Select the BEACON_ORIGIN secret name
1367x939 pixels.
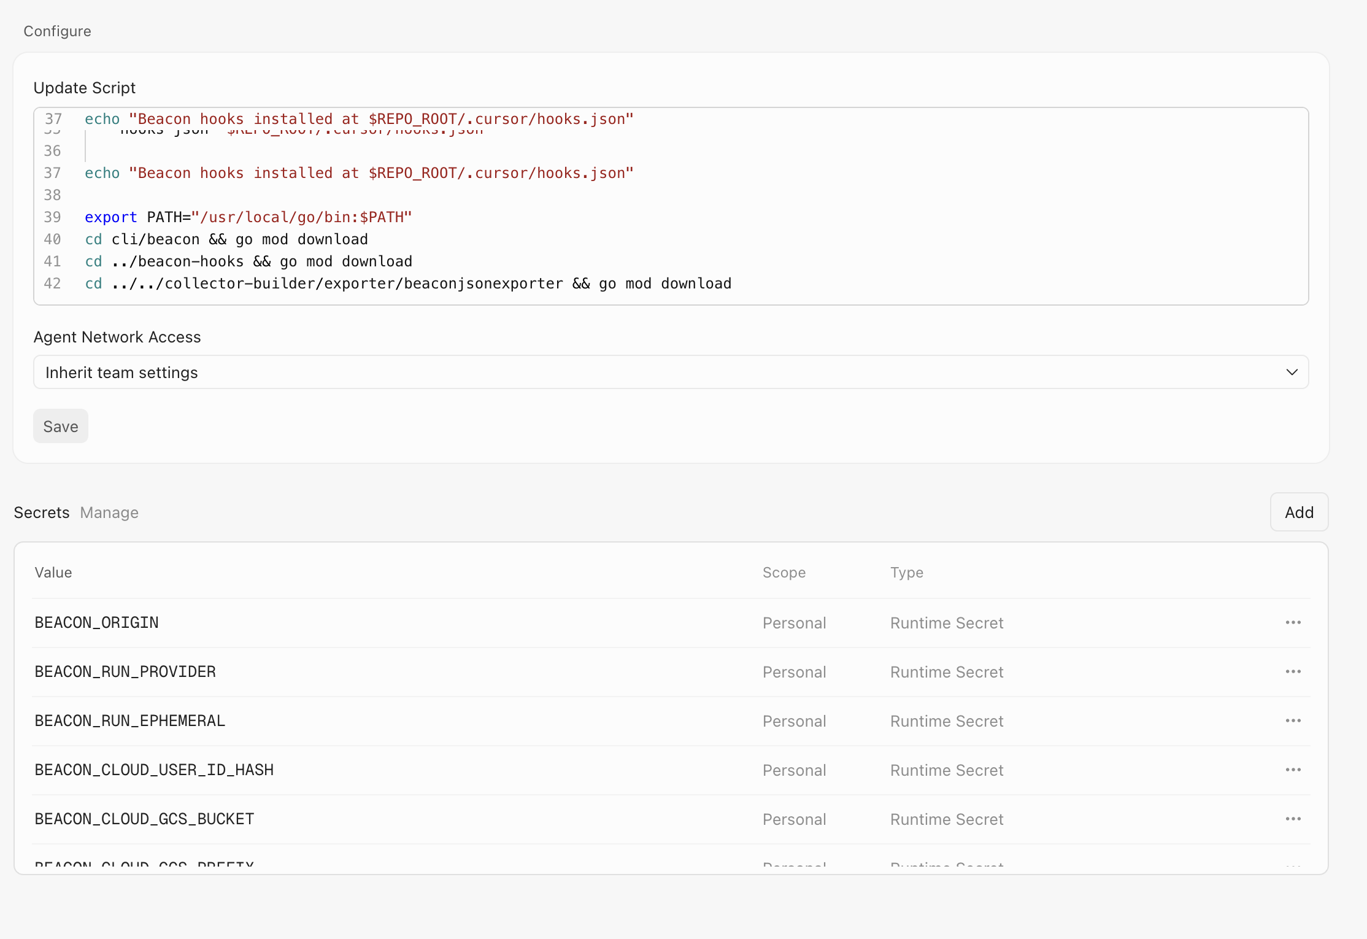point(96,622)
